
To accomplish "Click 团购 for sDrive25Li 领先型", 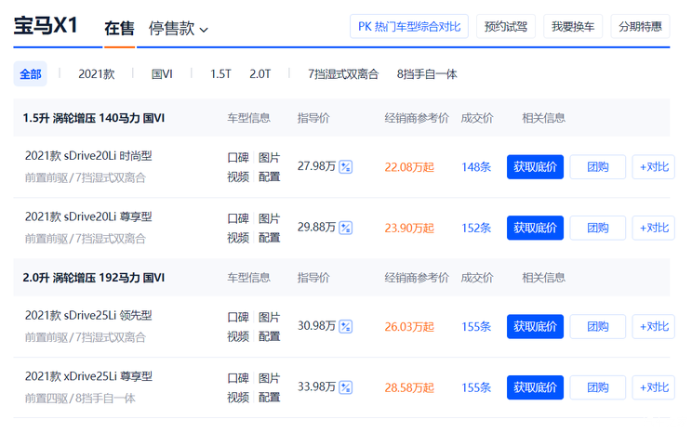I will pyautogui.click(x=597, y=327).
